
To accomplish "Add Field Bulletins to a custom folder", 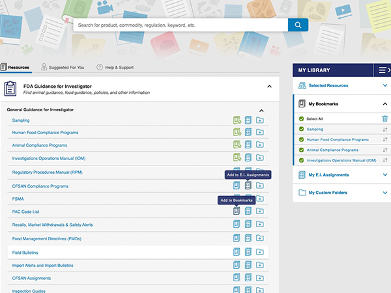I will pyautogui.click(x=260, y=252).
